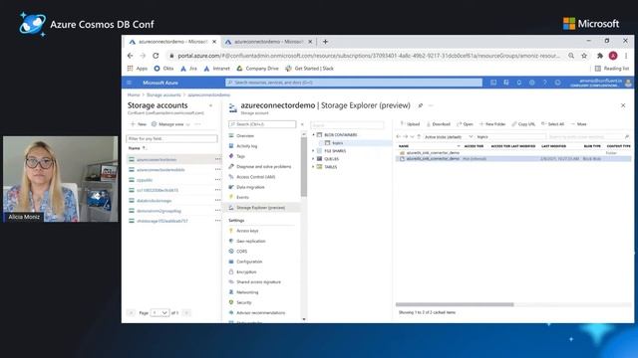This screenshot has width=638, height=358.
Task: Open Tags menu item
Action: [240, 156]
